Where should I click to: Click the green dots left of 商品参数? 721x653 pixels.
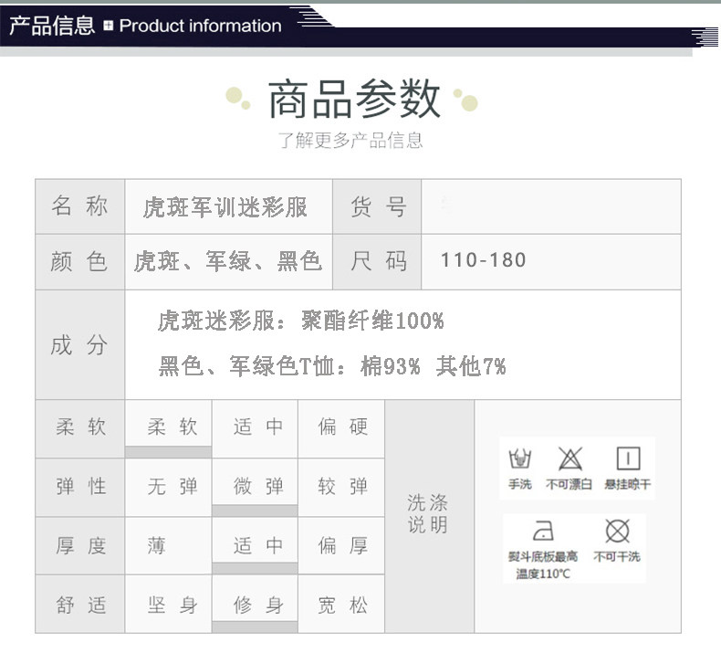(238, 99)
